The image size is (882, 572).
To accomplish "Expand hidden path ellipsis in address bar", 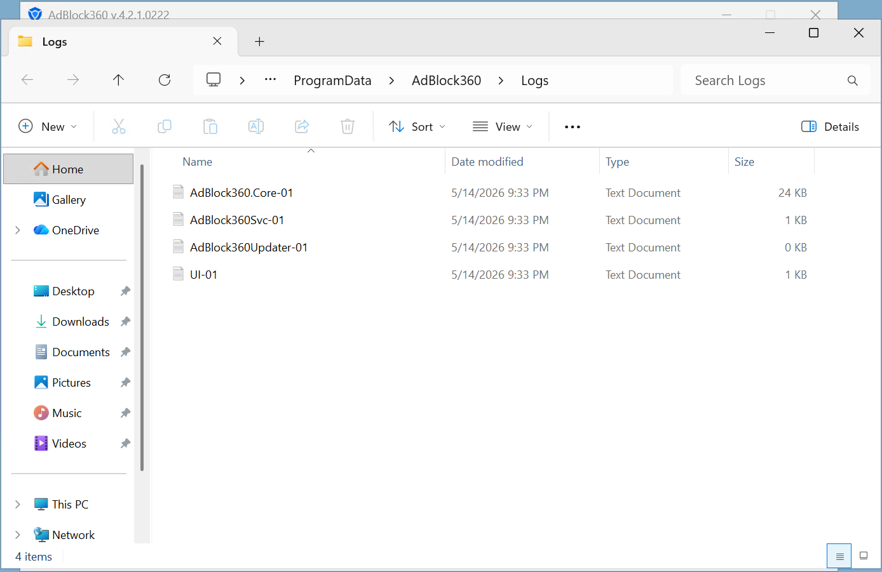I will (x=270, y=80).
